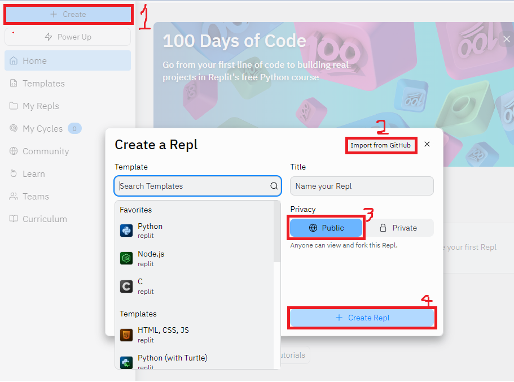Screen dimensions: 514x382
Task: Click the Favorites section heading
Action: 136,210
